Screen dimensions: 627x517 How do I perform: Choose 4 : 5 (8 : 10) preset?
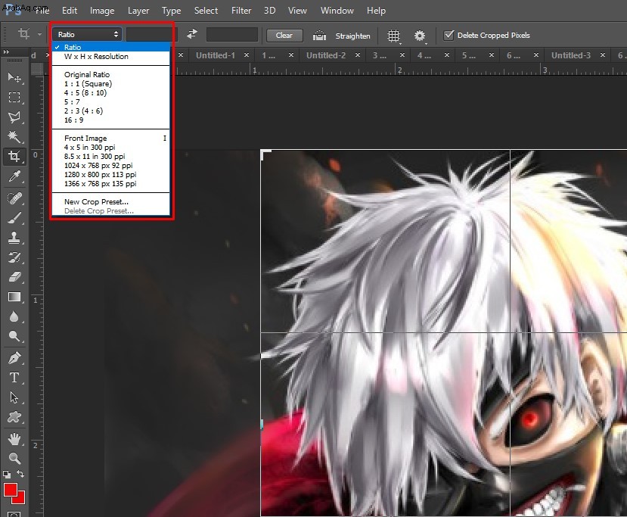111,93
